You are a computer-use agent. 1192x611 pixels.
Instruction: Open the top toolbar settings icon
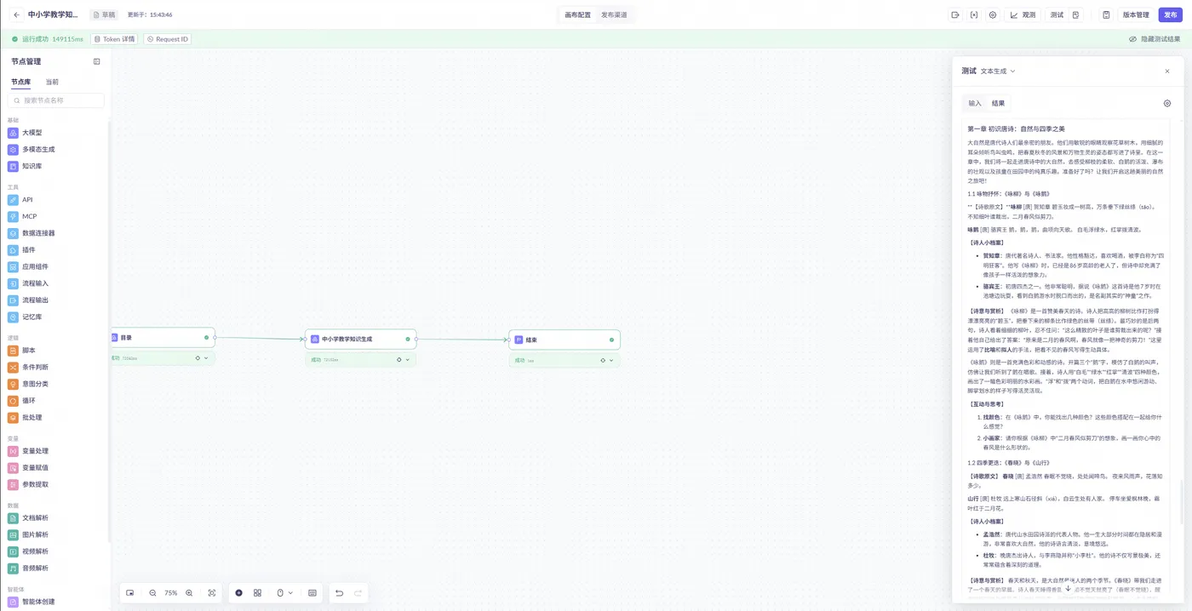pyautogui.click(x=993, y=14)
